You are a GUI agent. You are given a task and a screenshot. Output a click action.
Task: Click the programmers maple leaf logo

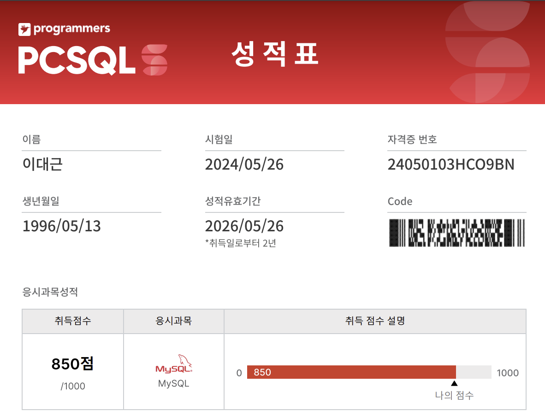coord(24,29)
